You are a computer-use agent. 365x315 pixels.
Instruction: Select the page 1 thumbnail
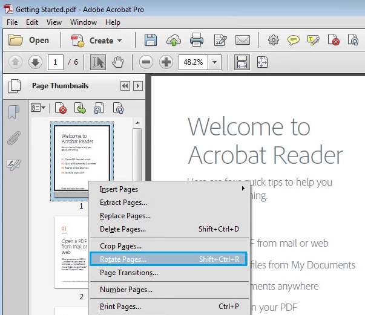82,158
